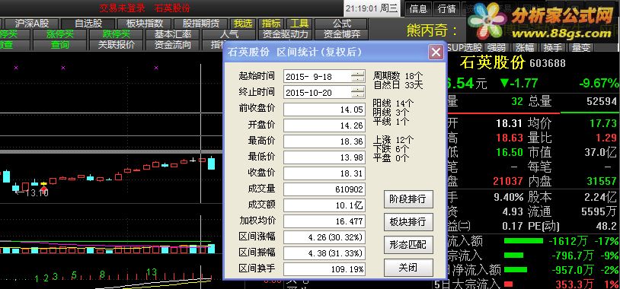Select the 自选股 toolbar button
620x289 pixels.
click(x=88, y=24)
